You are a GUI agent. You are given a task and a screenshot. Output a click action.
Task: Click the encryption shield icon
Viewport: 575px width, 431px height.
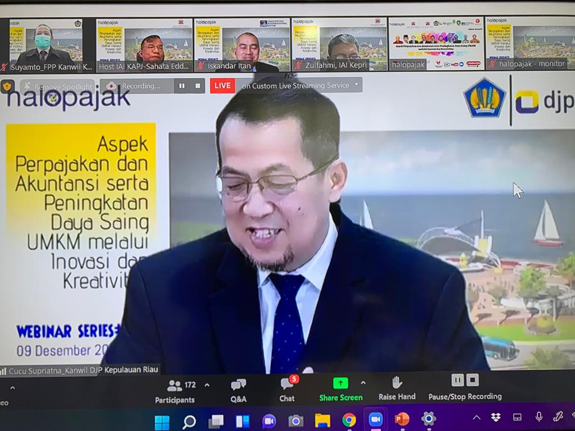[7, 86]
